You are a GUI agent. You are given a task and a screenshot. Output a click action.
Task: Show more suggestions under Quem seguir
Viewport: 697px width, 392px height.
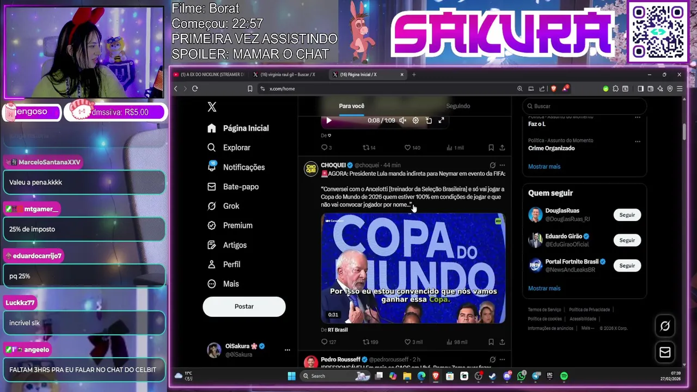click(544, 289)
